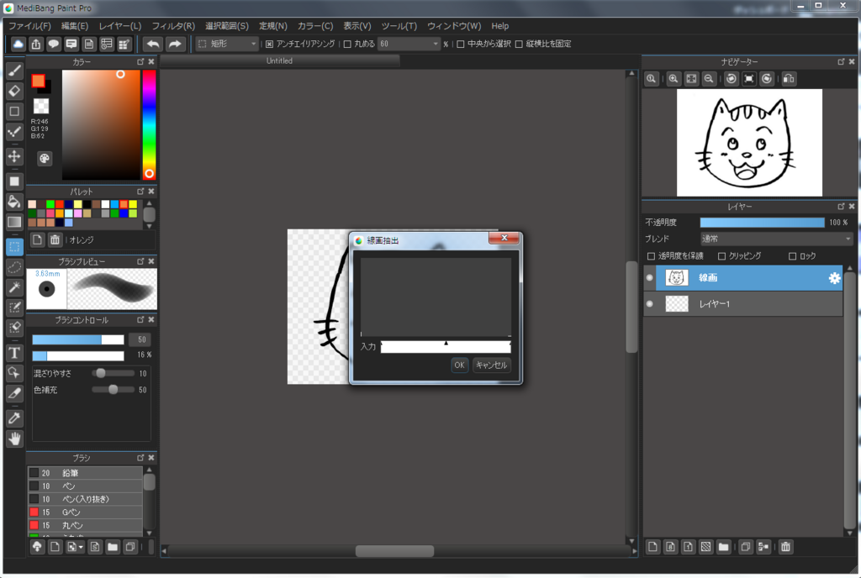Select the Hand pan tool
The image size is (861, 578).
(14, 439)
